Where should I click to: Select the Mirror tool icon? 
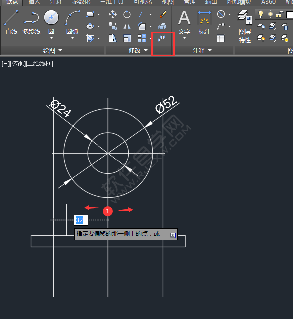(127, 26)
